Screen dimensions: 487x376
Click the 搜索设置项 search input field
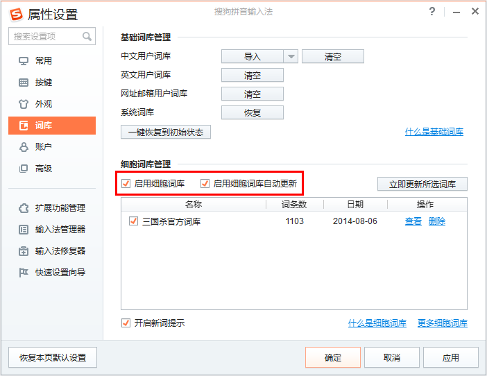point(45,36)
